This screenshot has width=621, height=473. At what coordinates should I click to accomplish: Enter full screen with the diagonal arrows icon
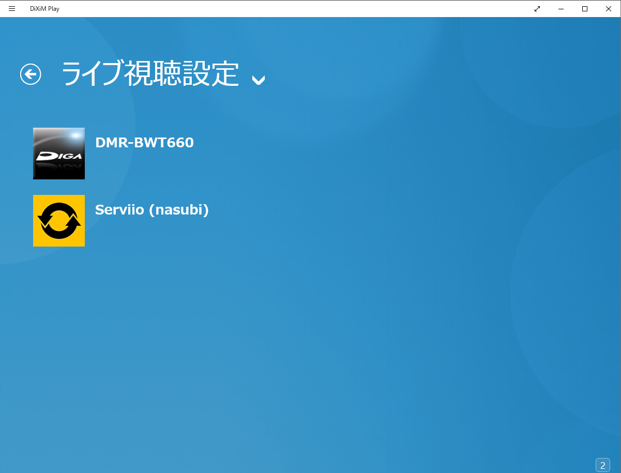[x=537, y=9]
